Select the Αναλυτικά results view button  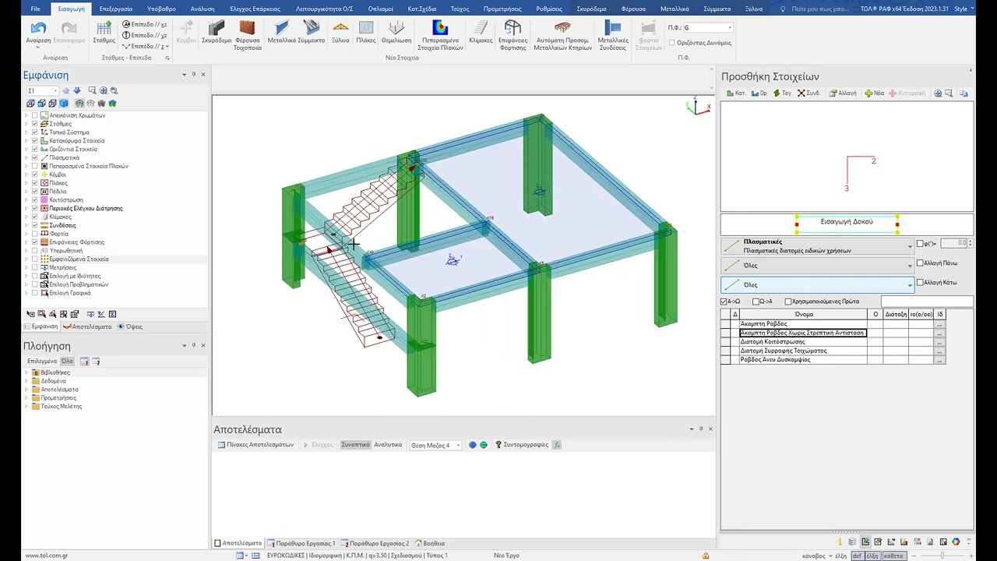coord(388,445)
